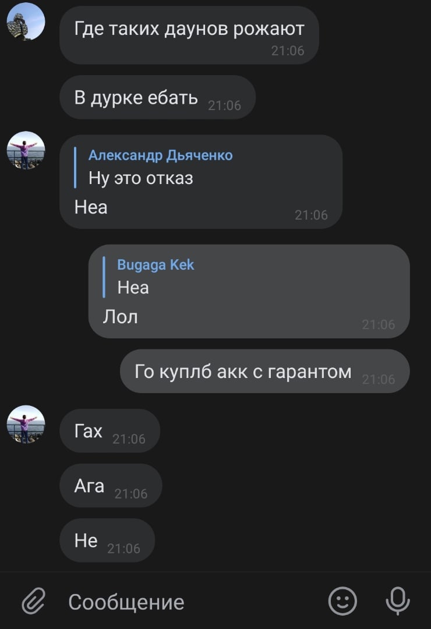431x629 pixels.
Task: Select the outgoing 'Лол' reply message
Action: tap(249, 292)
